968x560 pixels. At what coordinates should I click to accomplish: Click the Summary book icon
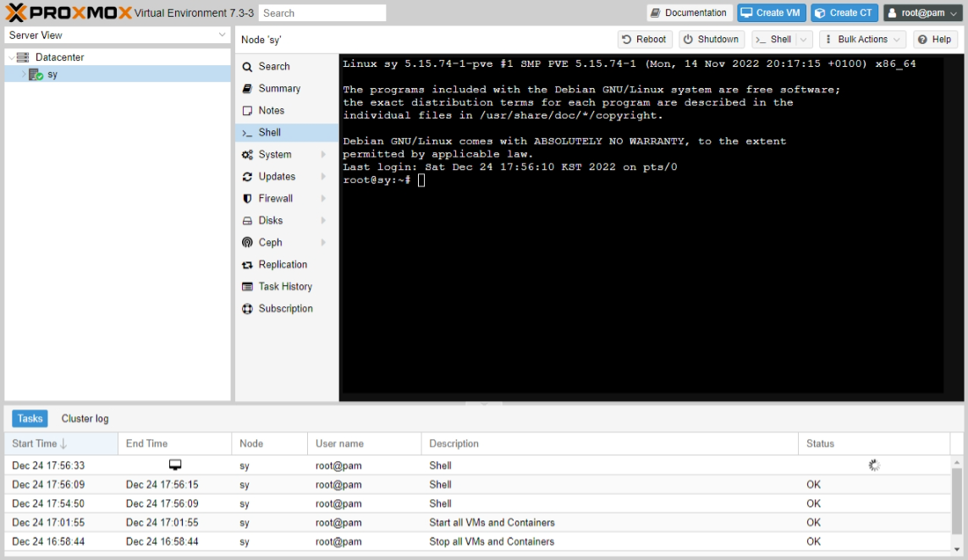point(247,88)
